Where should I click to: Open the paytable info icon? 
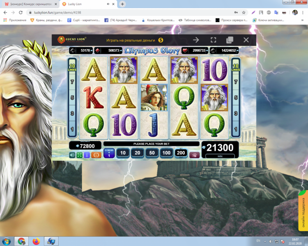(x=87, y=155)
